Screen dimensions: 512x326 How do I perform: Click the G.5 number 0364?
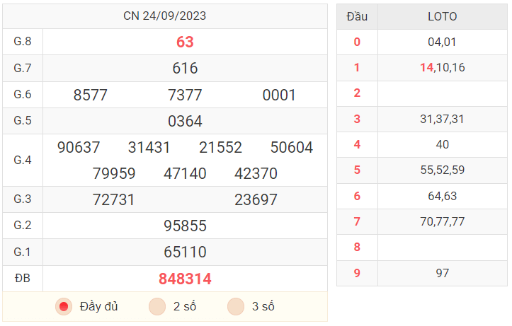pos(185,121)
